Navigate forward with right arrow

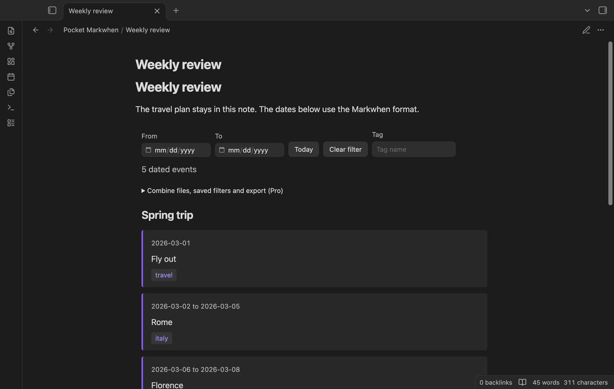pos(50,30)
